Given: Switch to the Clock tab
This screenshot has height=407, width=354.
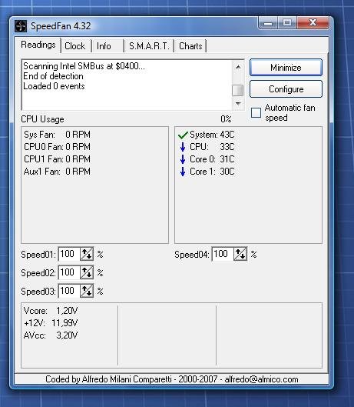Looking at the screenshot, I should (x=75, y=46).
